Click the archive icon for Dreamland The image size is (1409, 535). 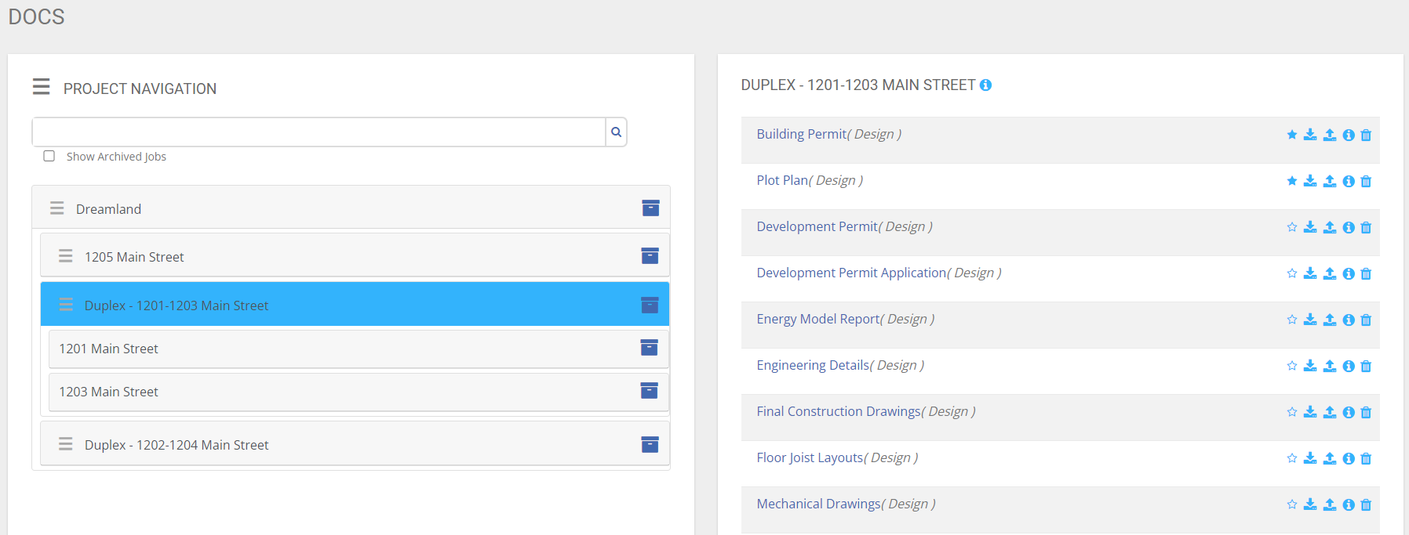[x=650, y=208]
